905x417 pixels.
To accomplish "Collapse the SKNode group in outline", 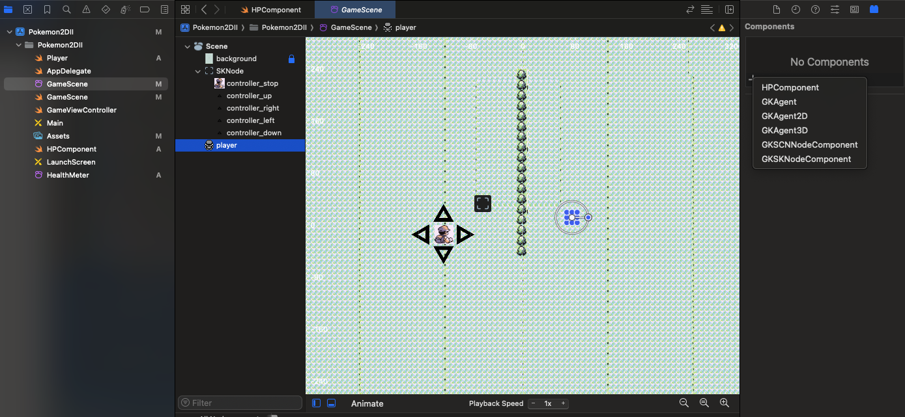I will pyautogui.click(x=198, y=71).
